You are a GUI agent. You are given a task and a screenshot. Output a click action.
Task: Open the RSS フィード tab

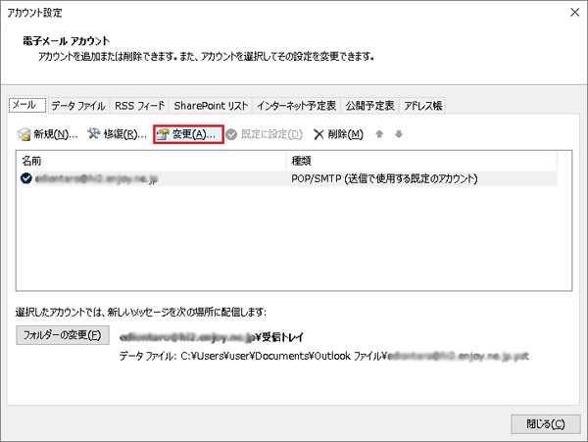tap(139, 106)
